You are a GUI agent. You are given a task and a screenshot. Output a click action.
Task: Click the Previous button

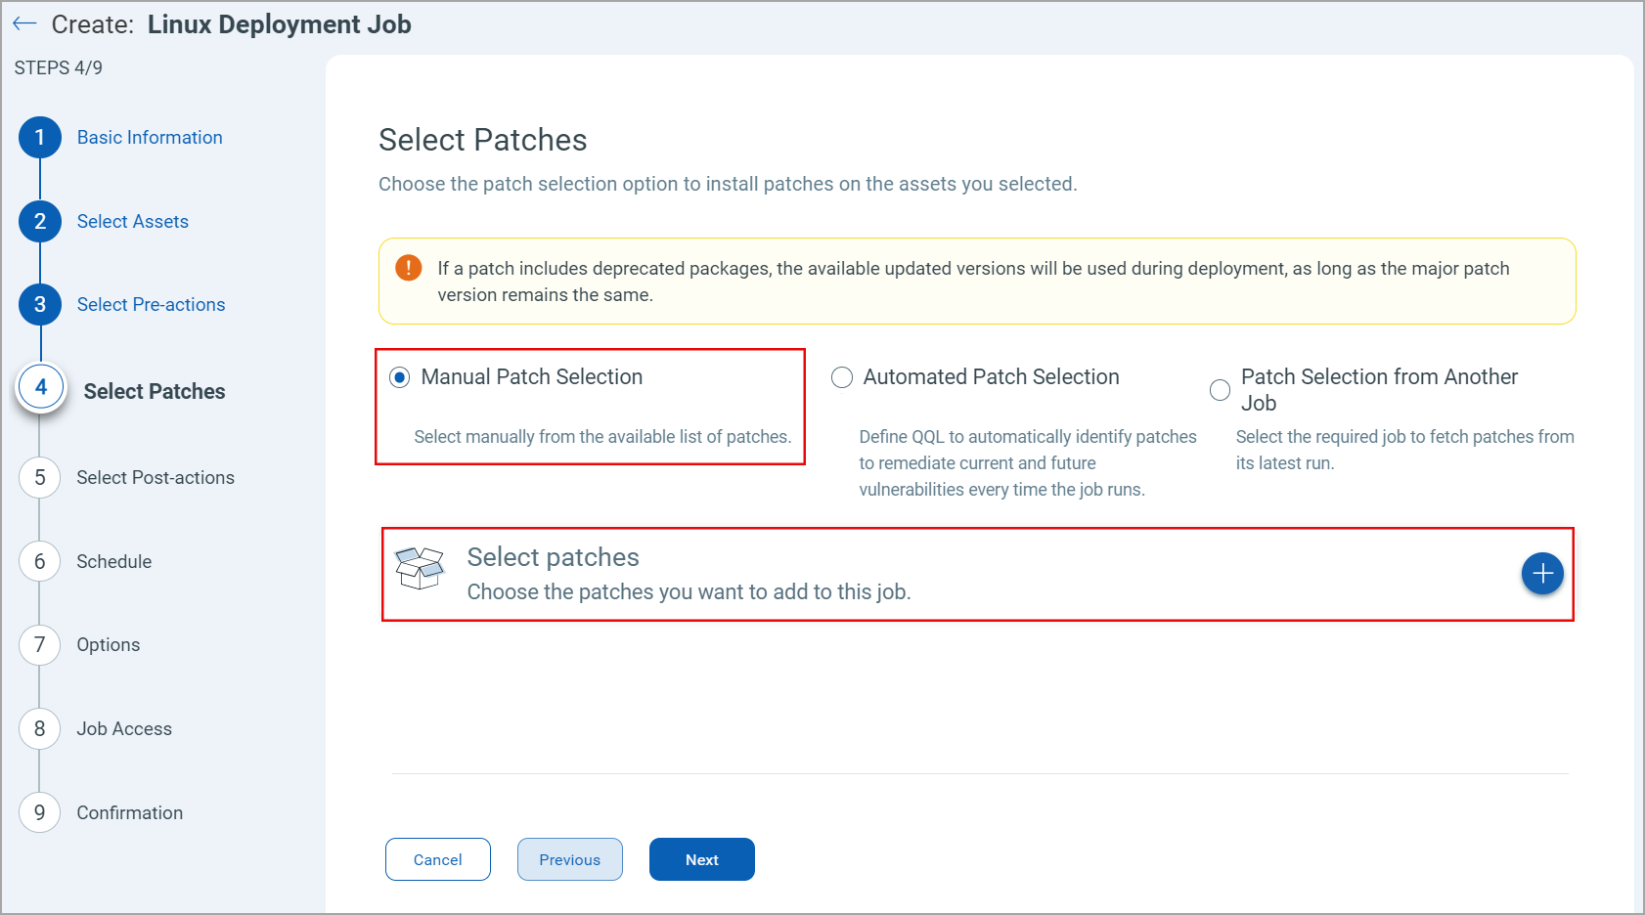[x=569, y=859]
